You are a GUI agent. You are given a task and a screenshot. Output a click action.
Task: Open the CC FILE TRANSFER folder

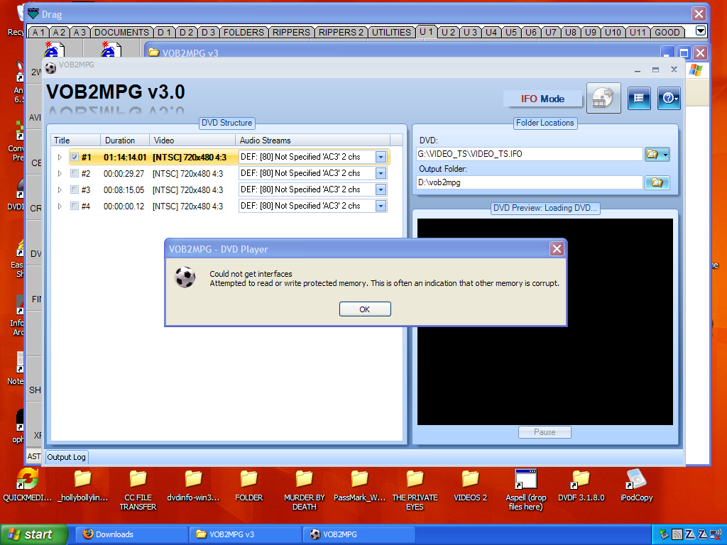tap(138, 490)
